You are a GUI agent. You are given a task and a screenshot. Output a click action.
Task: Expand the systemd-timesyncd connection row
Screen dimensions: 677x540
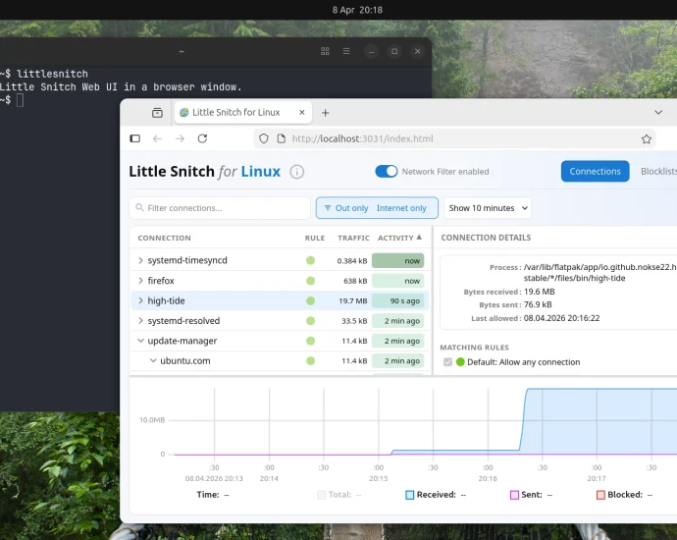140,260
